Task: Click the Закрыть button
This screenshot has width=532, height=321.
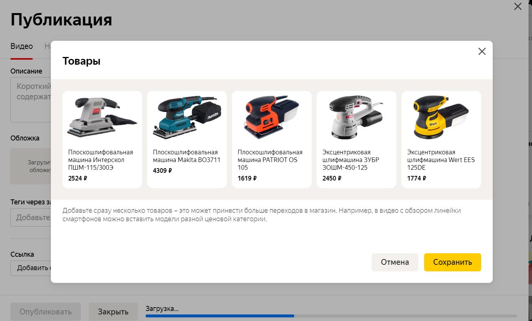Action: (113, 312)
